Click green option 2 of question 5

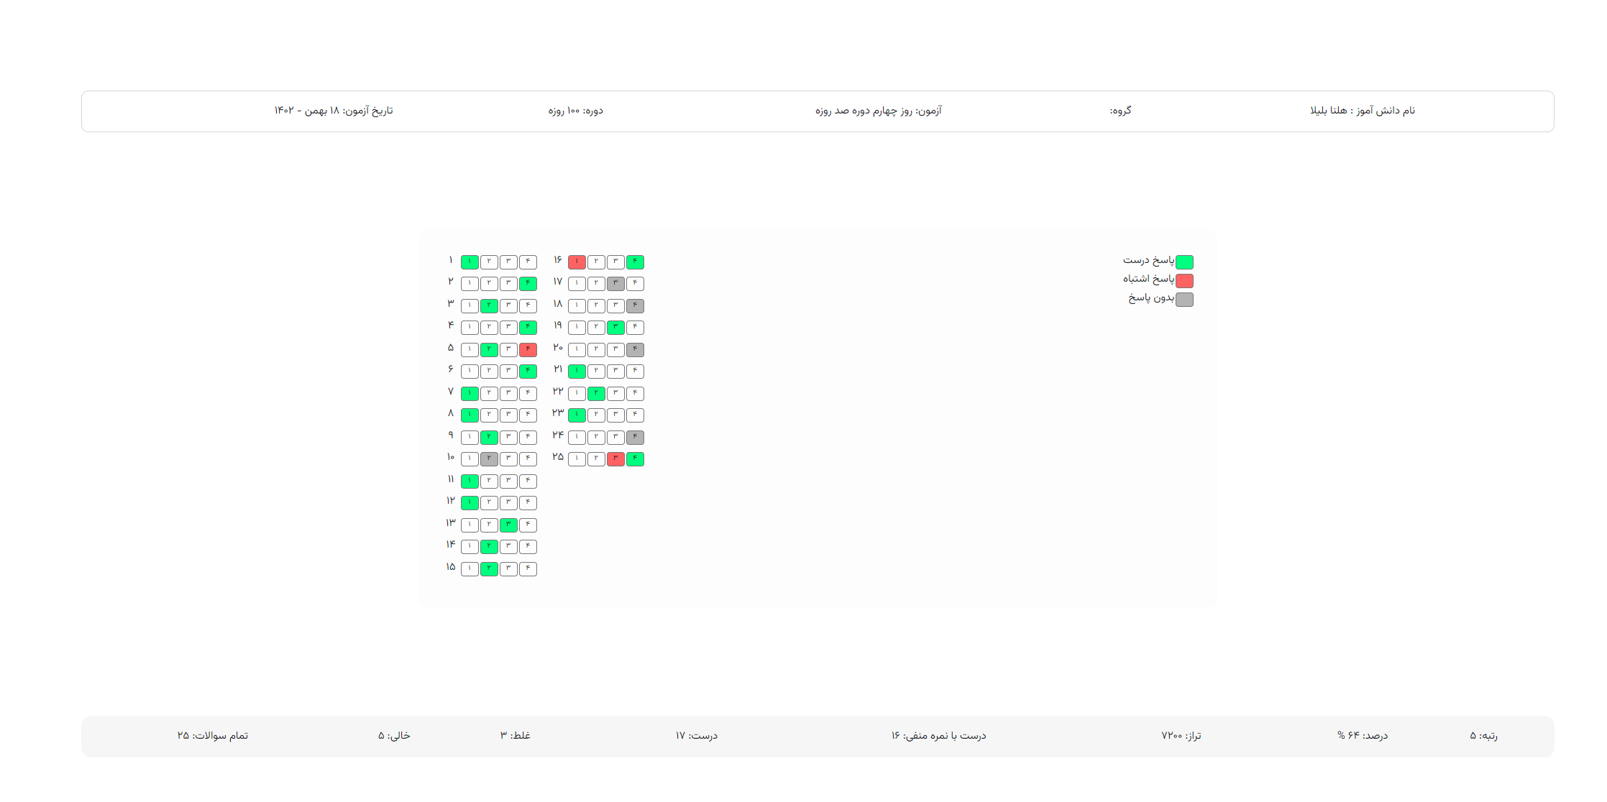[489, 349]
